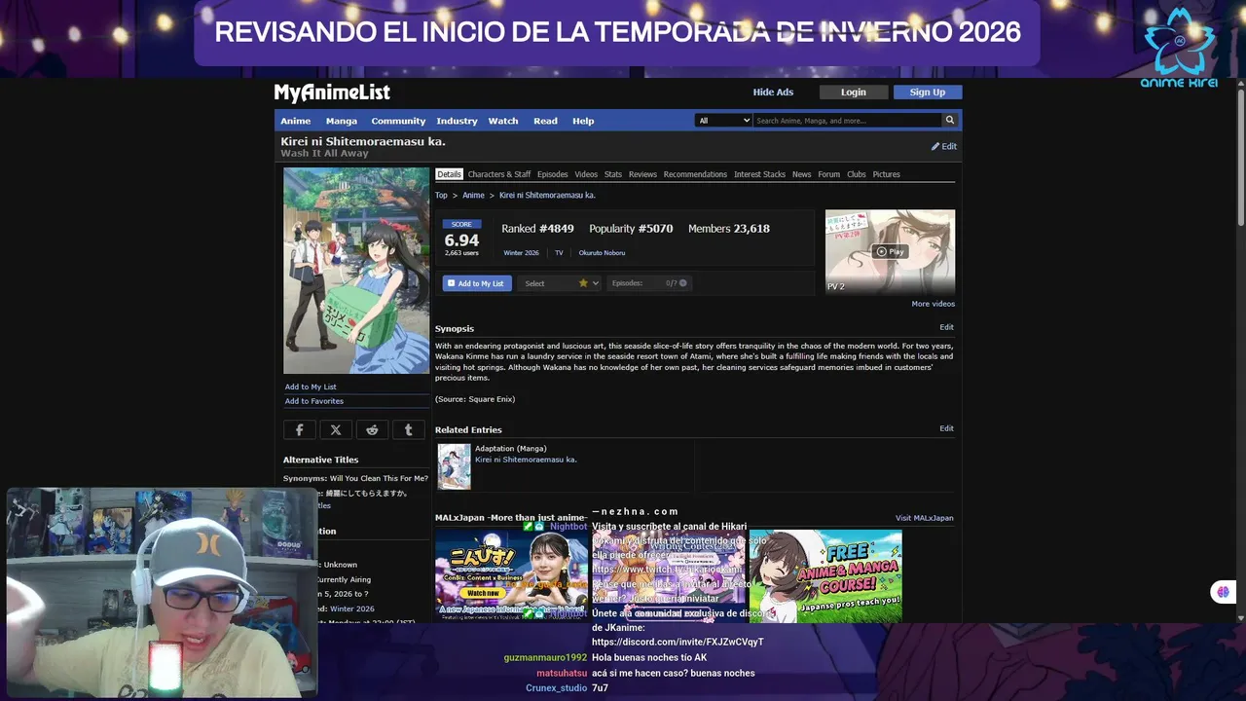This screenshot has width=1246, height=701.
Task: Click Add to Favorites link
Action: tap(314, 401)
